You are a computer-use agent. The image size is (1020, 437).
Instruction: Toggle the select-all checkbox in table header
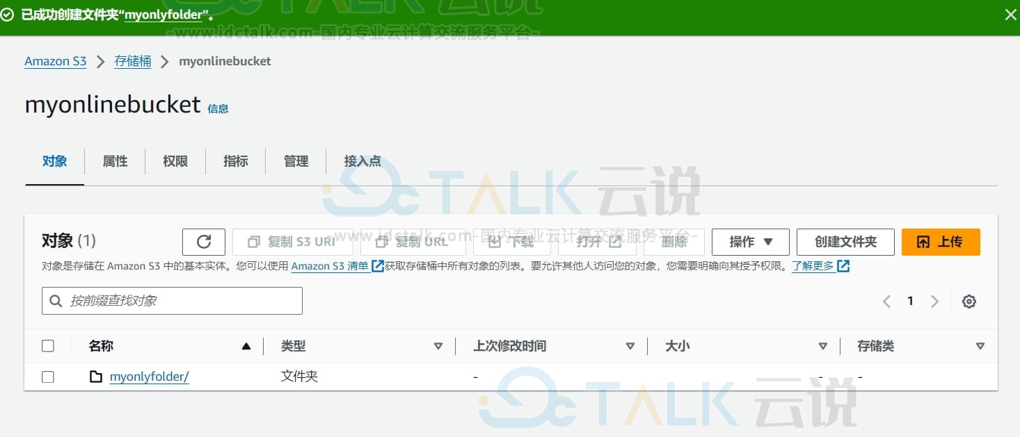(x=48, y=346)
